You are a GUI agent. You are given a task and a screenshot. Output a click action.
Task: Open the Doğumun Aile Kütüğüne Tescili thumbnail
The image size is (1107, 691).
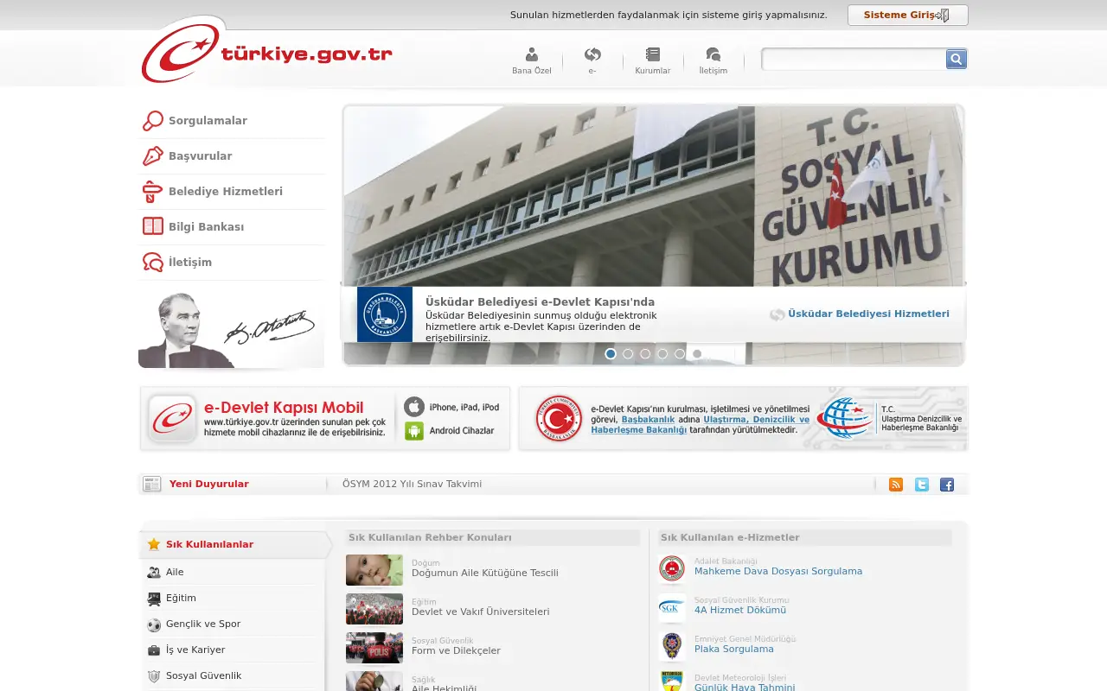(x=374, y=570)
